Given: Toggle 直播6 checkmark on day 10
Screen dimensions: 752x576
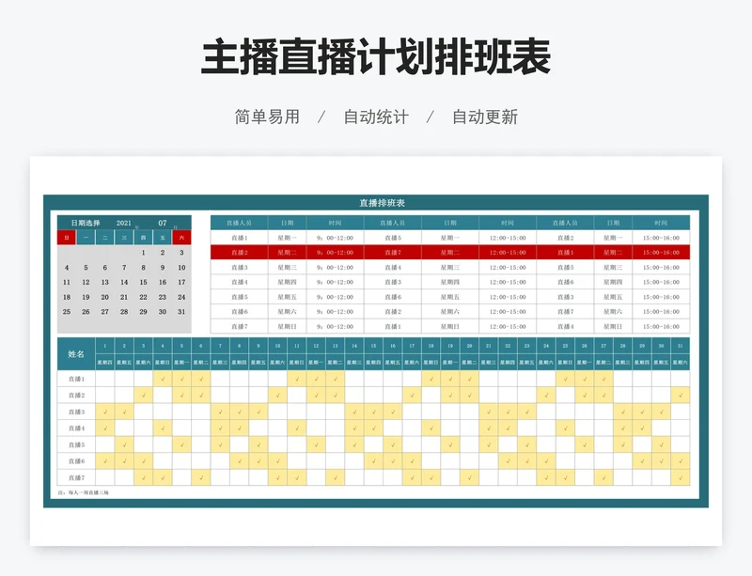Looking at the screenshot, I should point(277,461).
